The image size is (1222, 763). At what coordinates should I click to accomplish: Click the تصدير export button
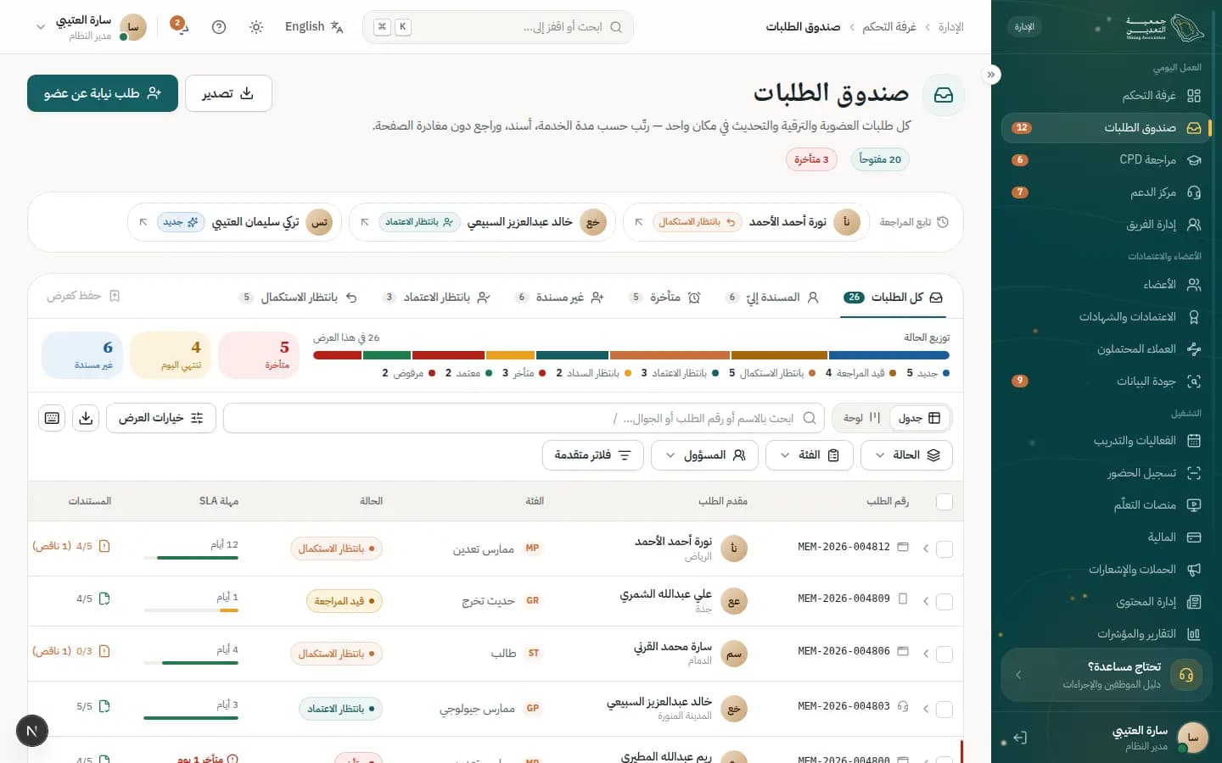click(x=228, y=93)
